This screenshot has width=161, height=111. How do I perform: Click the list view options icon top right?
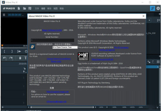coord(158,20)
